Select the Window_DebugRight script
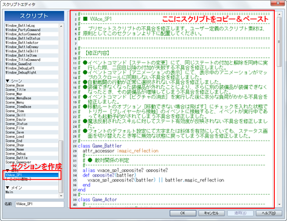Screen dimensions: 287x221 (x=32, y=72)
